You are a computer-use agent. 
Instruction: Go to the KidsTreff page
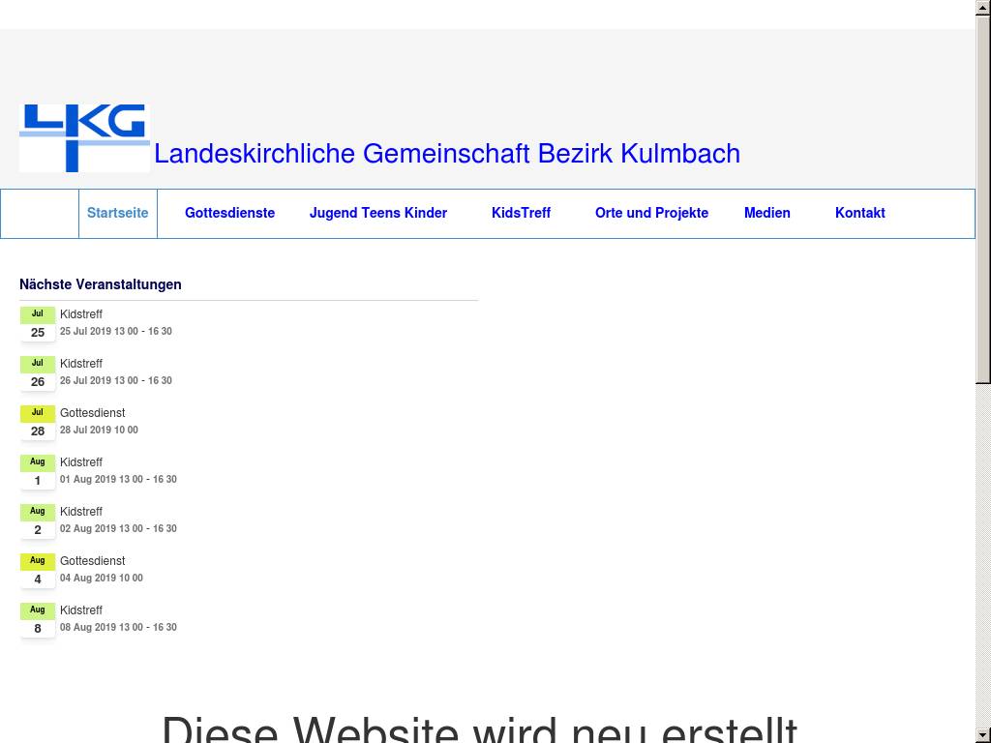tap(521, 213)
